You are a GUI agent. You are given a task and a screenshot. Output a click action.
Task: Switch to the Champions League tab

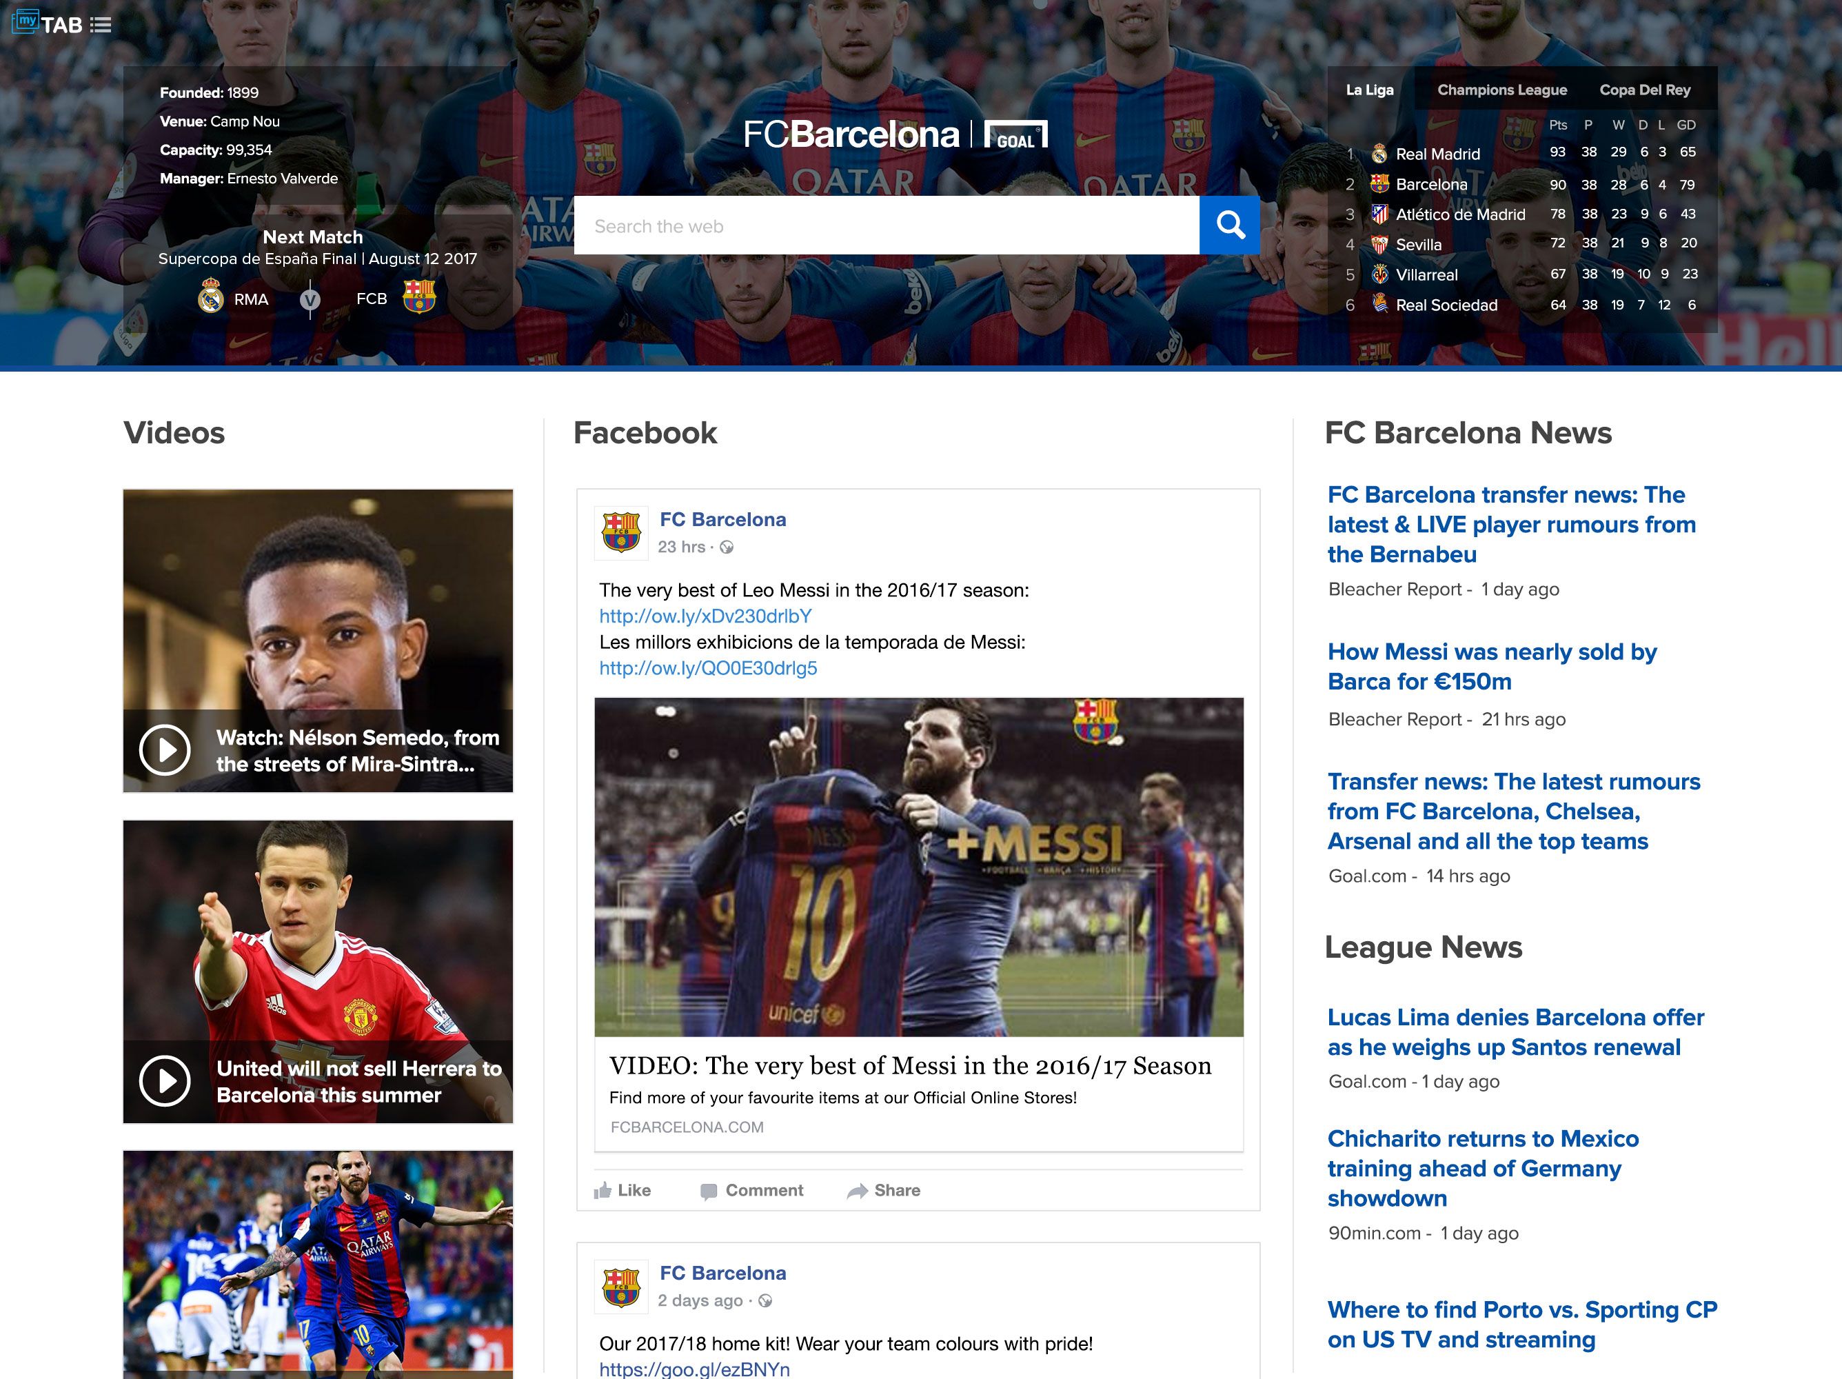[x=1501, y=89]
